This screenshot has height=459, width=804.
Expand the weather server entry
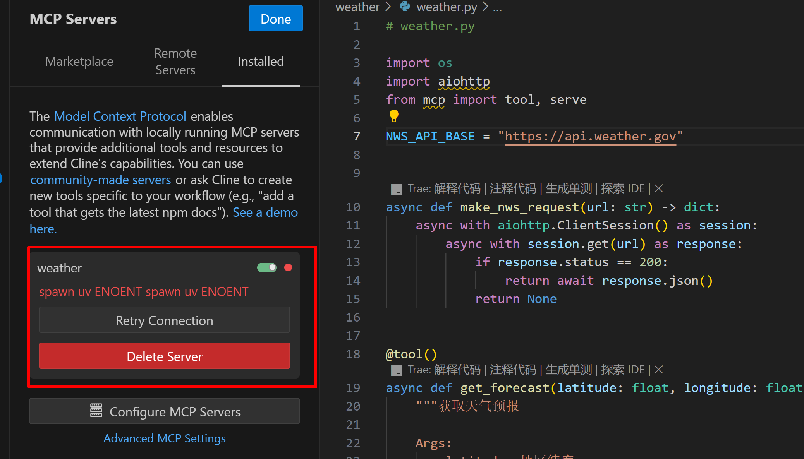click(60, 268)
